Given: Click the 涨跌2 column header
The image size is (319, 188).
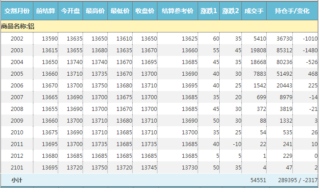Looking at the screenshot, I should [230, 10].
